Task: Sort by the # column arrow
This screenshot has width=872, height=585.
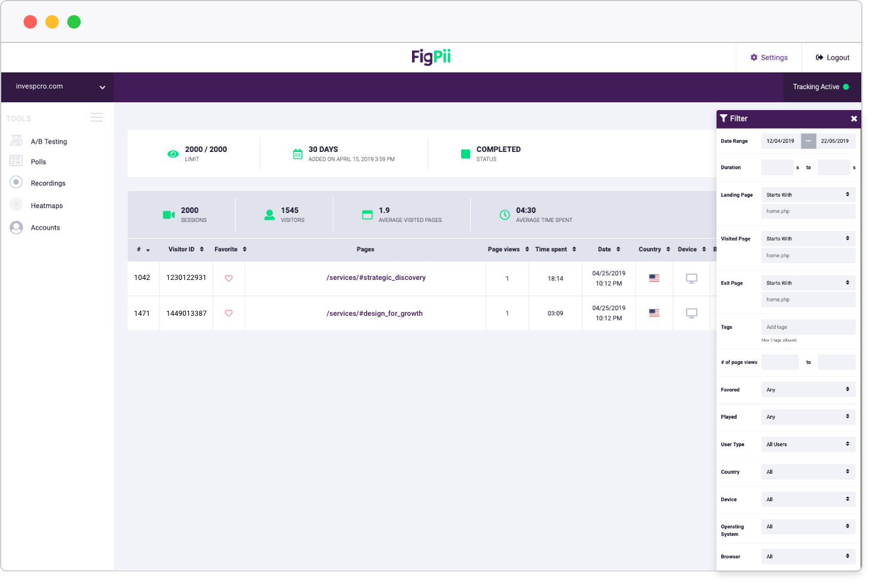Action: pos(148,250)
